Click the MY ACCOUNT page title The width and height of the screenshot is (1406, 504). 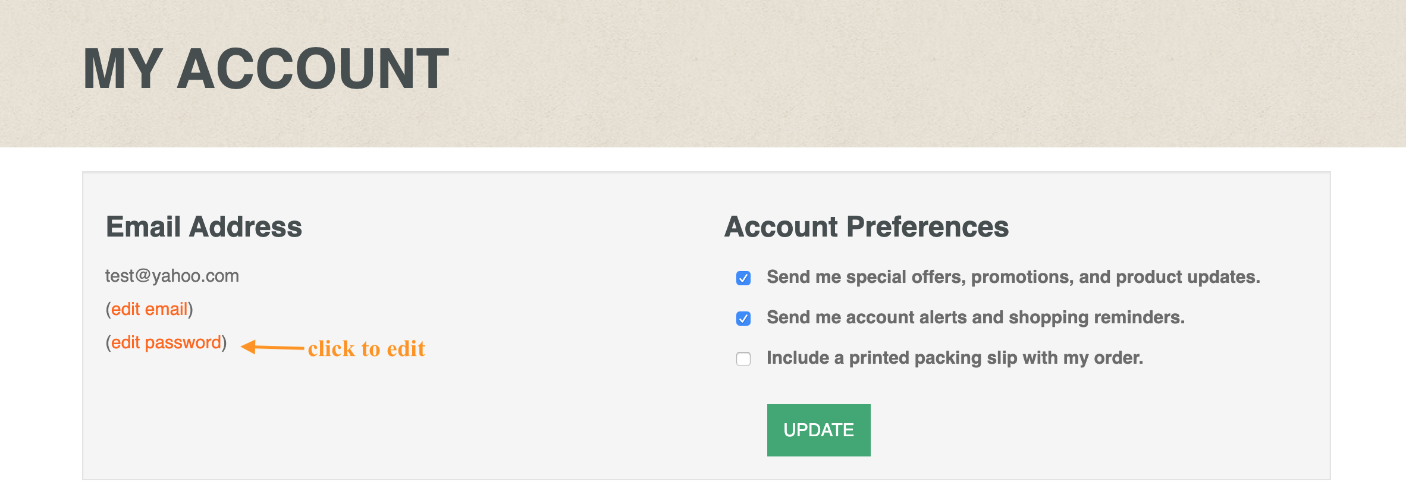tap(266, 69)
